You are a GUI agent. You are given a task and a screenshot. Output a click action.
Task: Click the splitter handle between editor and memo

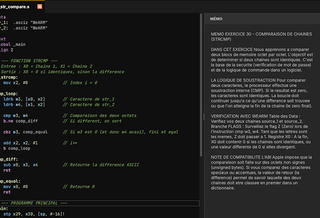point(203,116)
